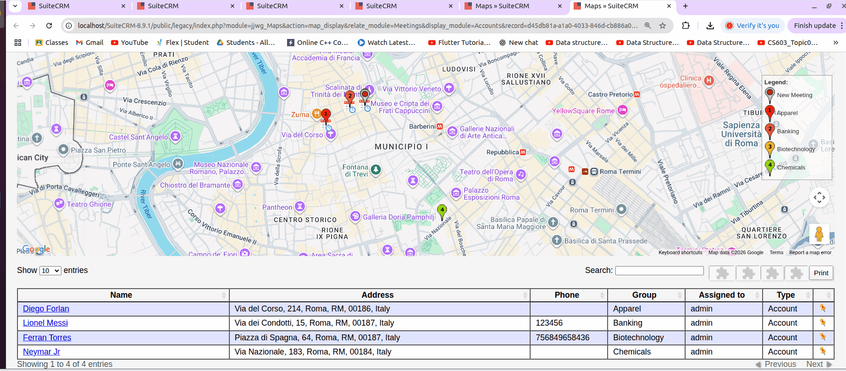Viewport: 846px width, 371px height.
Task: Open the YouTube bookmark
Action: [130, 43]
